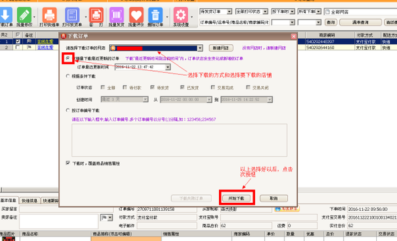
Task: Click the 查询 search button
Action: pyautogui.click(x=331, y=22)
